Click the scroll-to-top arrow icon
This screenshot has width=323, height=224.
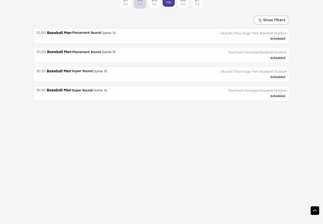pos(315,211)
